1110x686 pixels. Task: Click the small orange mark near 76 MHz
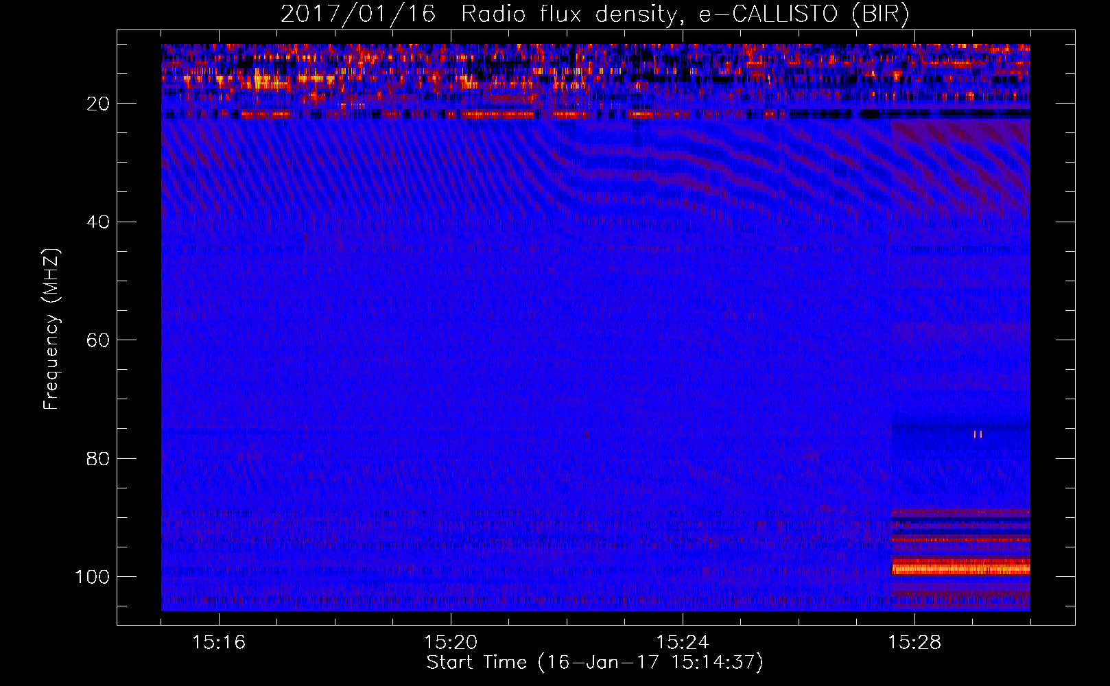978,434
